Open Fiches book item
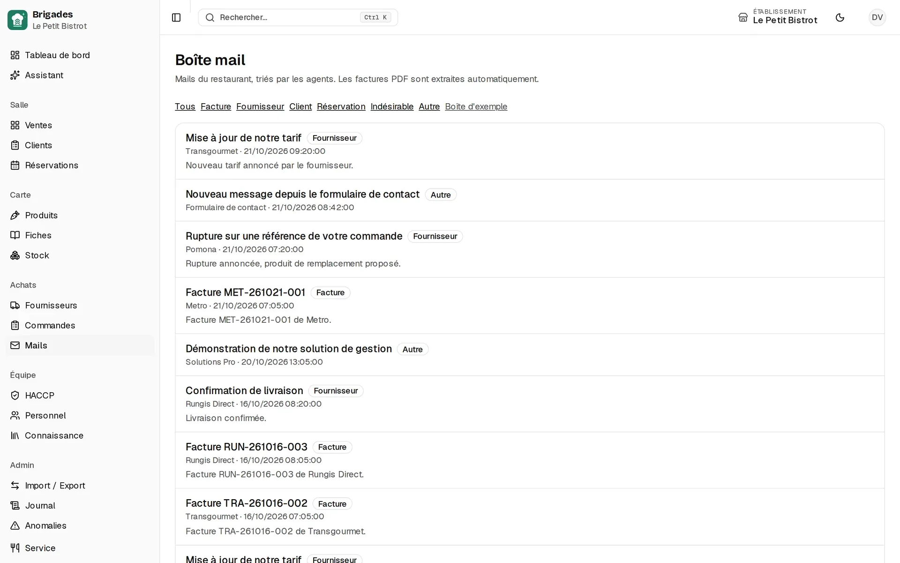 [80, 235]
